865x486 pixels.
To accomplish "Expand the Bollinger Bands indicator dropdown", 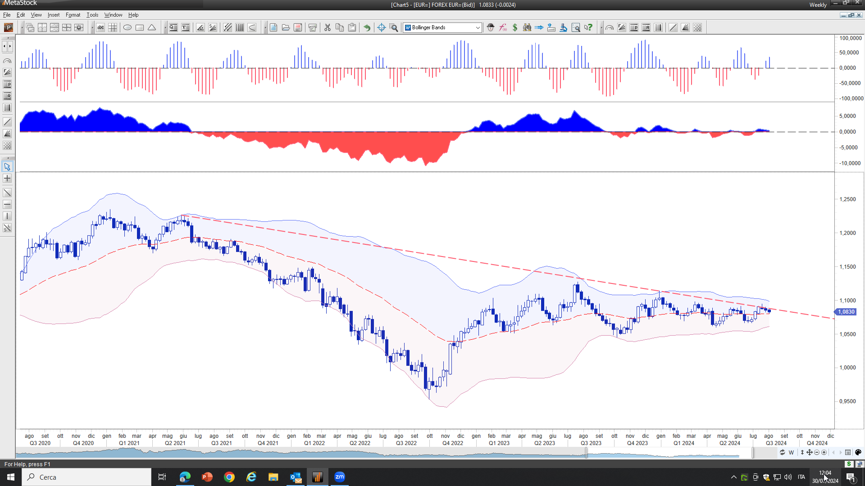I will pos(478,28).
